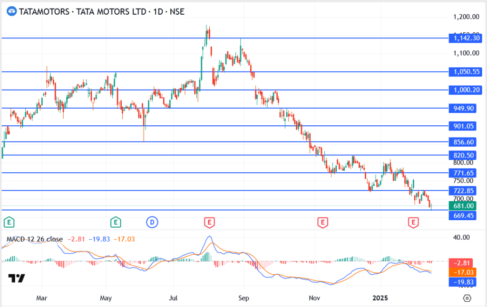Open chart settings gear icon

(x=467, y=298)
